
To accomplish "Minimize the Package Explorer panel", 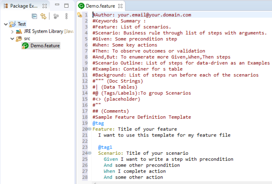I will (x=57, y=5).
